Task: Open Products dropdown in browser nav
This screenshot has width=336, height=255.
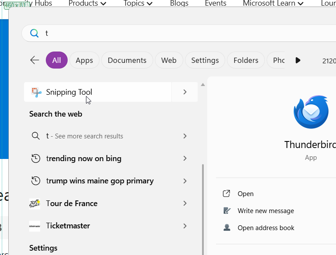Action: 87,3
